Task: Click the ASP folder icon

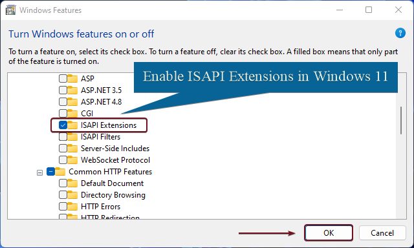Action: coord(72,79)
